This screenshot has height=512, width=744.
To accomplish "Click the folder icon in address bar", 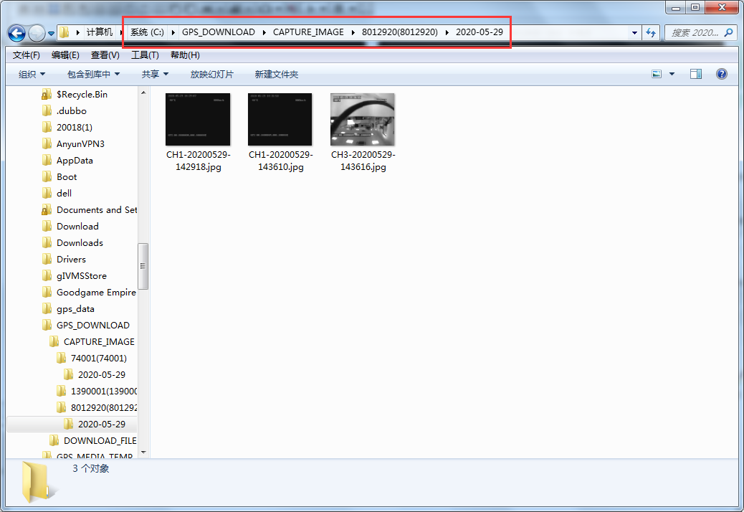I will [65, 32].
